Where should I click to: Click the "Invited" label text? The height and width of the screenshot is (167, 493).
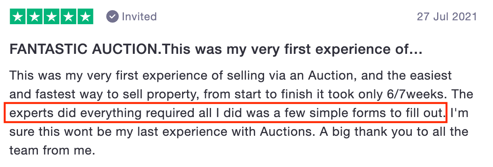point(139,17)
